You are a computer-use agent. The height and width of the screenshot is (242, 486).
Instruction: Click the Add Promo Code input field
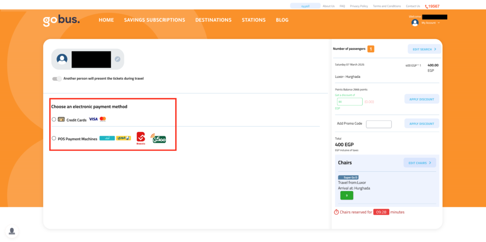point(379,124)
